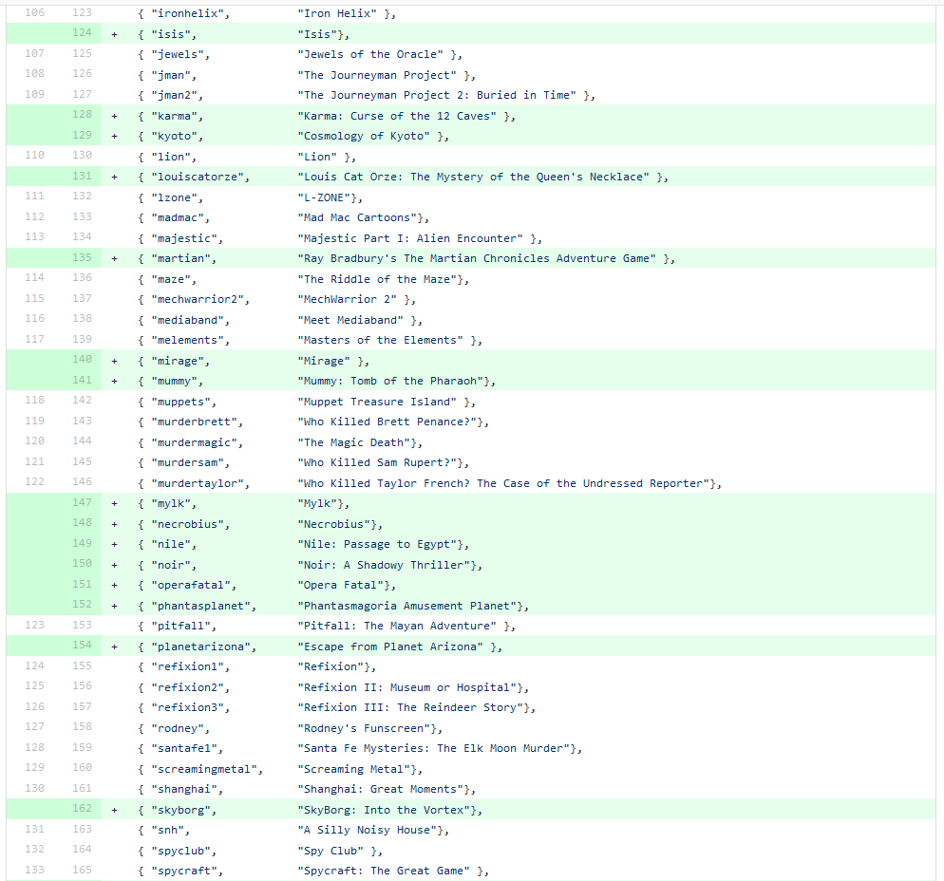The height and width of the screenshot is (881, 944).
Task: Click "Majestic Part I: Alien Encounter" text
Action: coord(410,239)
